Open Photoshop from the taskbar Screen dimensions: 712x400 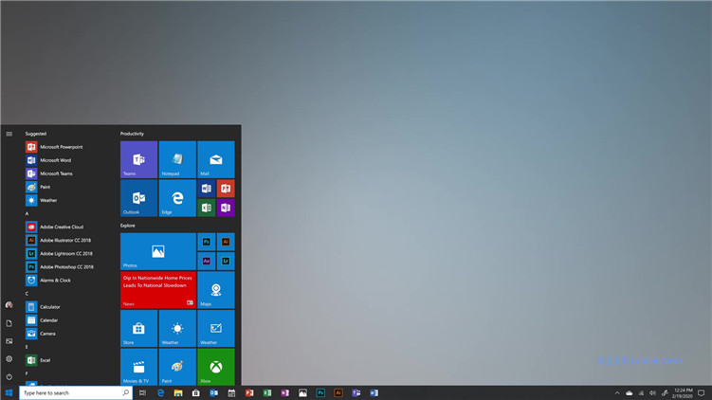click(x=320, y=392)
